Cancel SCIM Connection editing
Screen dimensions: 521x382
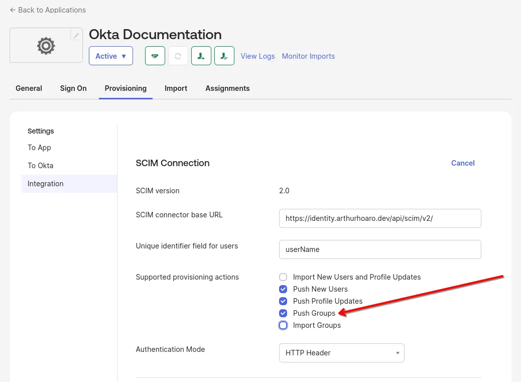coord(463,163)
